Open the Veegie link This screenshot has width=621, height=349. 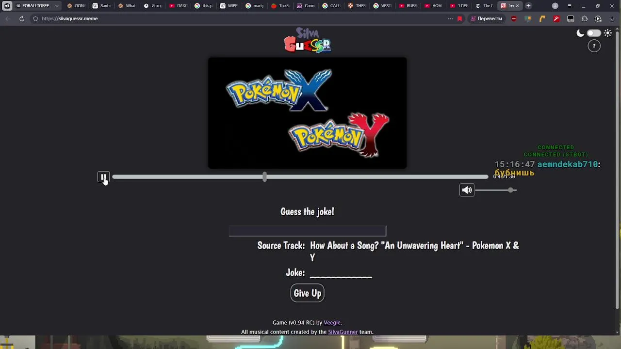(332, 322)
